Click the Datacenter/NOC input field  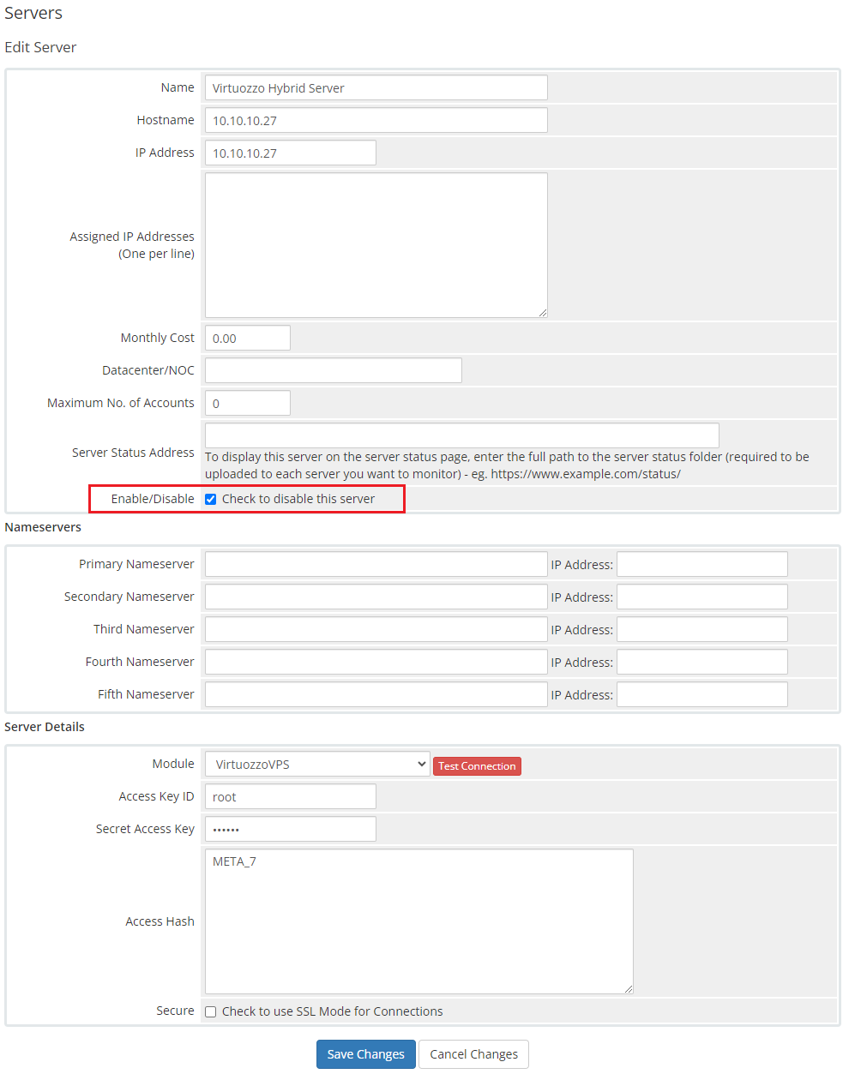click(x=333, y=370)
